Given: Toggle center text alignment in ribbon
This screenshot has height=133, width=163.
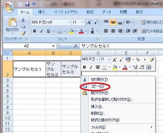Looking at the screenshot, I should [113, 31].
